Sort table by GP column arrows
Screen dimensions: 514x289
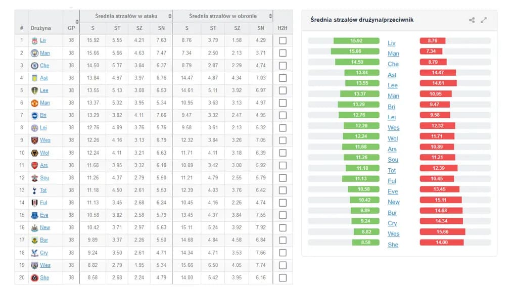click(77, 22)
